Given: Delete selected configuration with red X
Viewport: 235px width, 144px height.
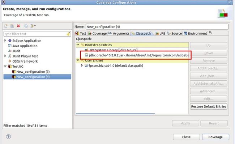Looking at the screenshot, I should [18, 26].
